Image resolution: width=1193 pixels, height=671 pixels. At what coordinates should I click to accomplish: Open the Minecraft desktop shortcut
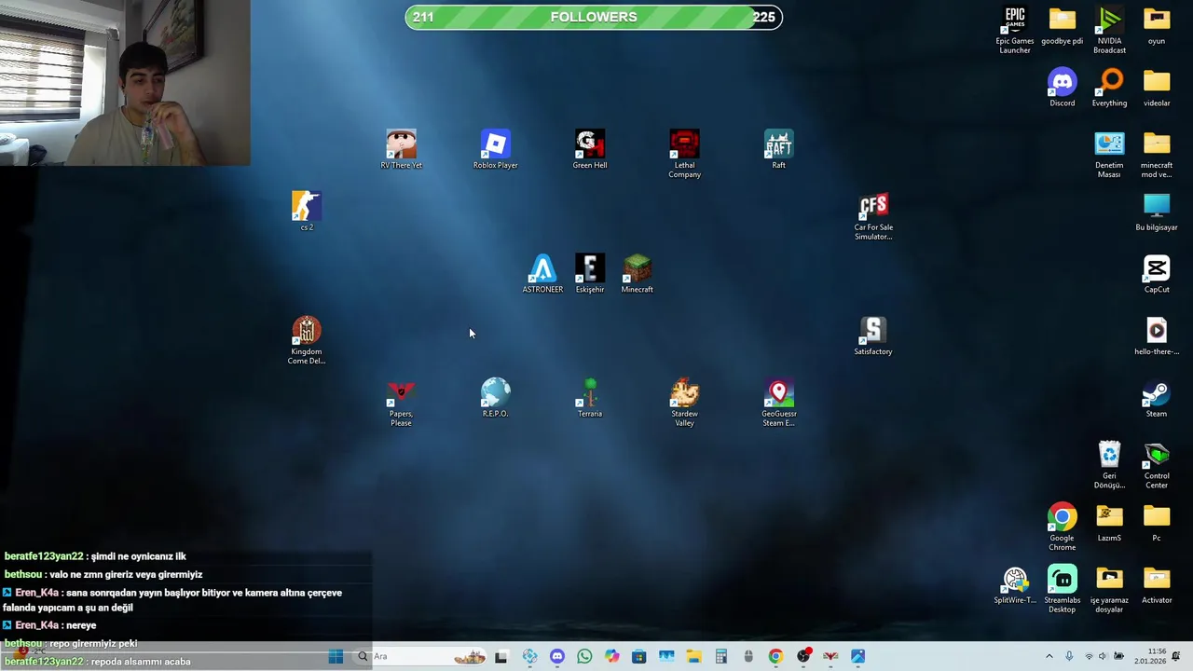click(638, 274)
